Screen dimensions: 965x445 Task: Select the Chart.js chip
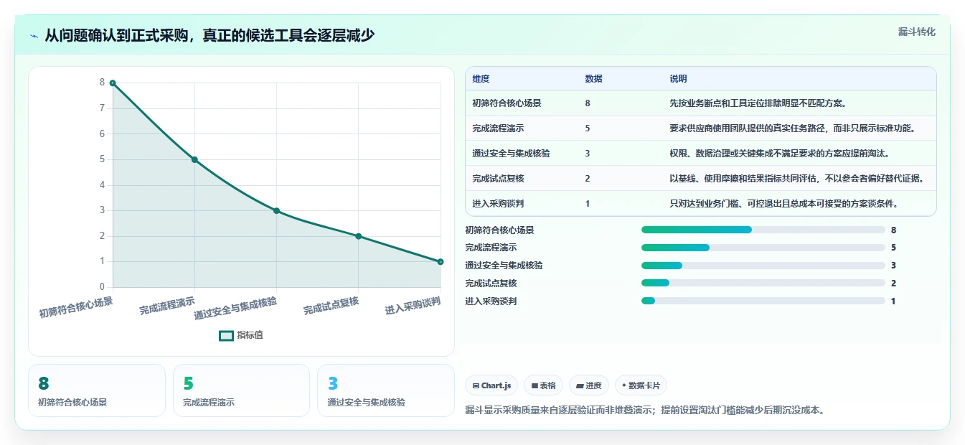491,385
